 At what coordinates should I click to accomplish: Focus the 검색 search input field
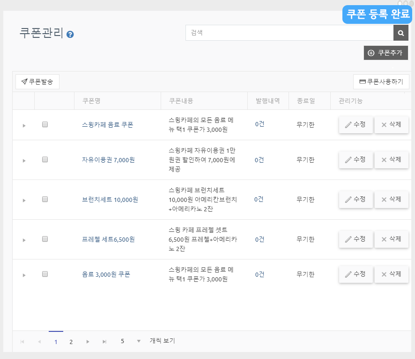pyautogui.click(x=289, y=33)
